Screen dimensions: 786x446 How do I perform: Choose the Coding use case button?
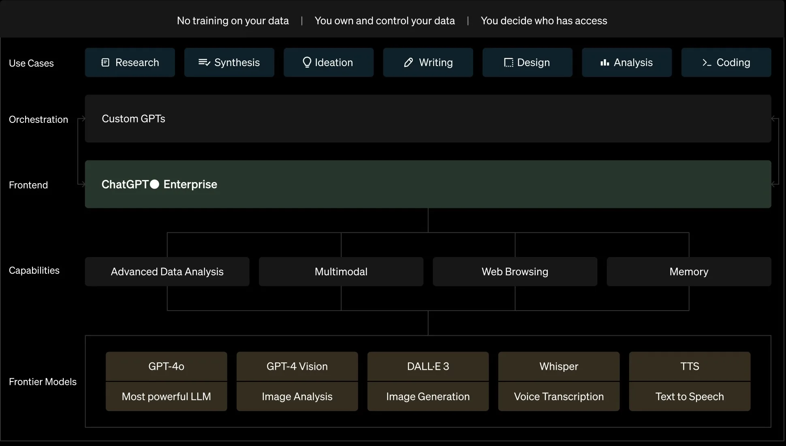coord(726,62)
